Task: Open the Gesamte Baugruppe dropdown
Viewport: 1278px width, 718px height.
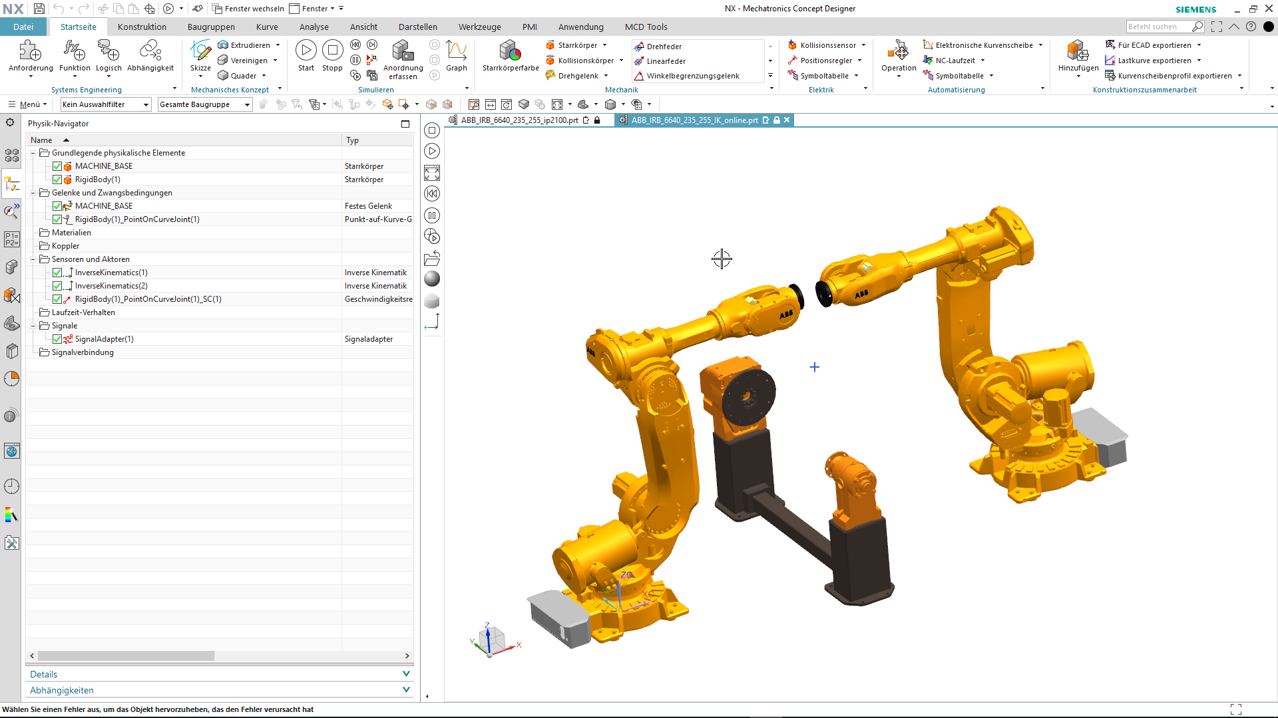Action: coord(205,104)
